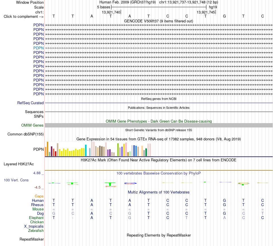The height and width of the screenshot is (246, 273).
Task: Click 'Multiz Alignments of 100 Vertebrates' title
Action: 159,192
